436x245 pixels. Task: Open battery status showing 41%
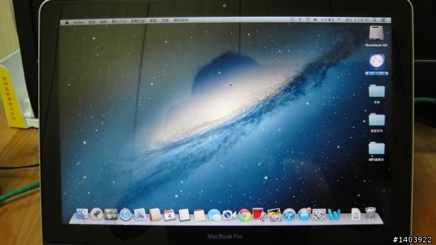point(327,20)
